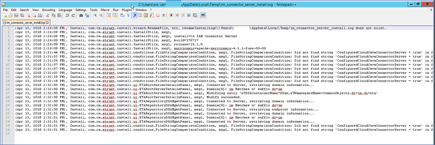Open the View menu
The height and width of the screenshot is (145, 435).
point(35,10)
